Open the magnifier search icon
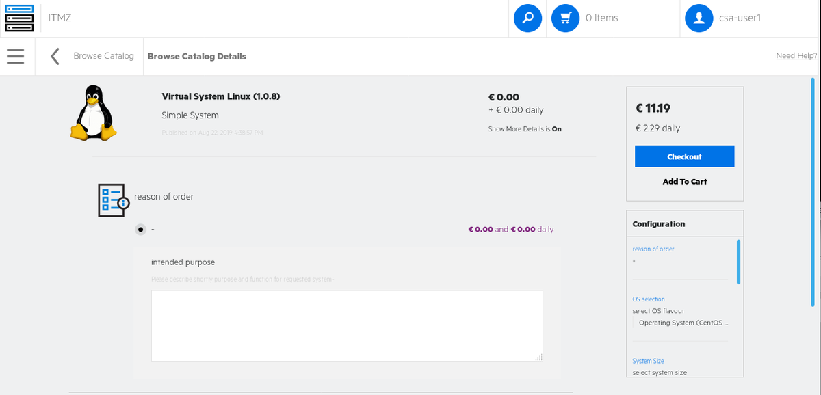 click(527, 18)
